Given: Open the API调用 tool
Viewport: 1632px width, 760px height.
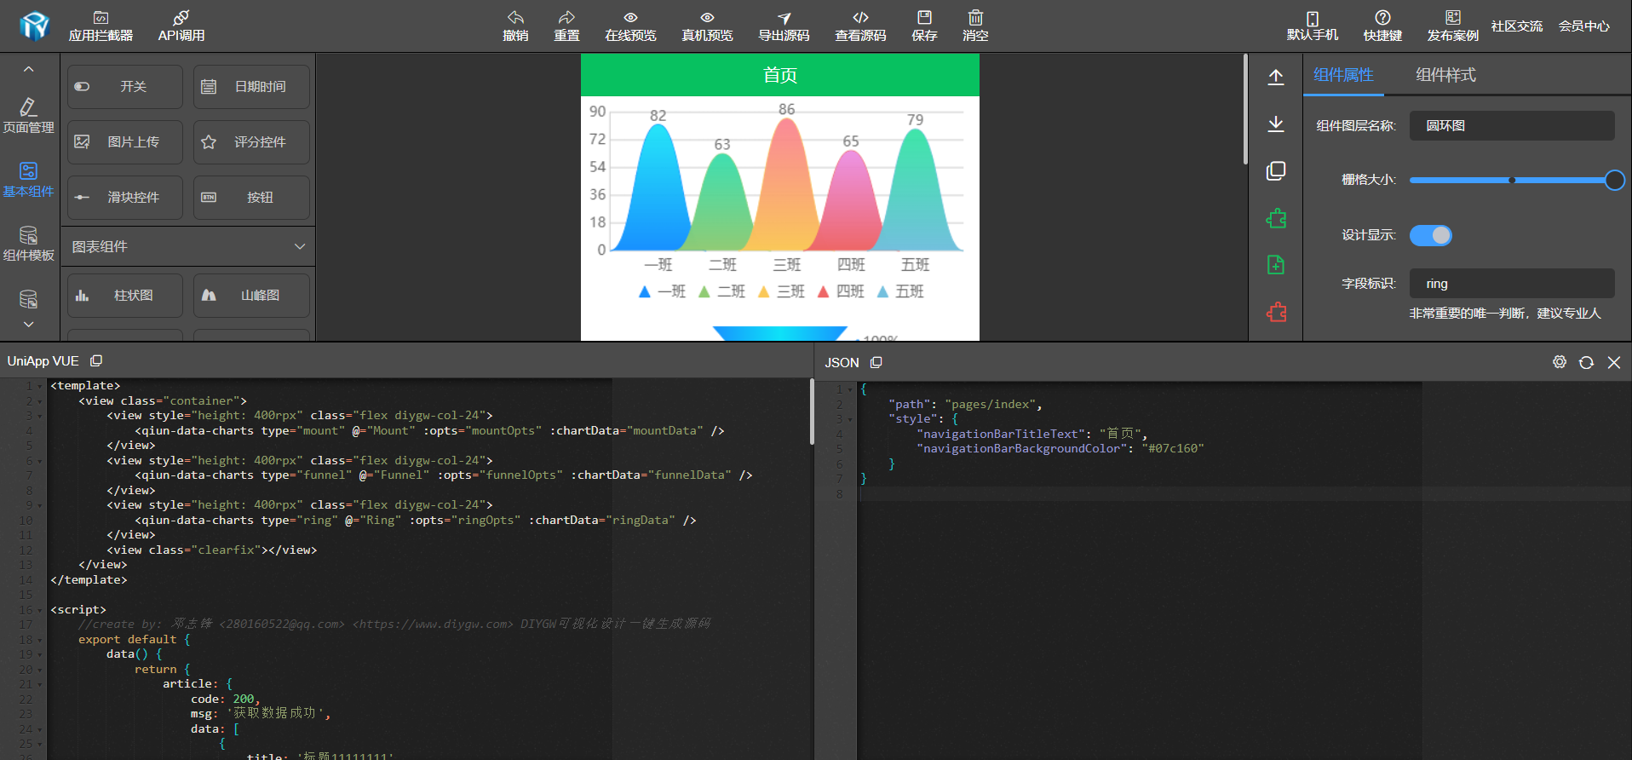Looking at the screenshot, I should (181, 26).
